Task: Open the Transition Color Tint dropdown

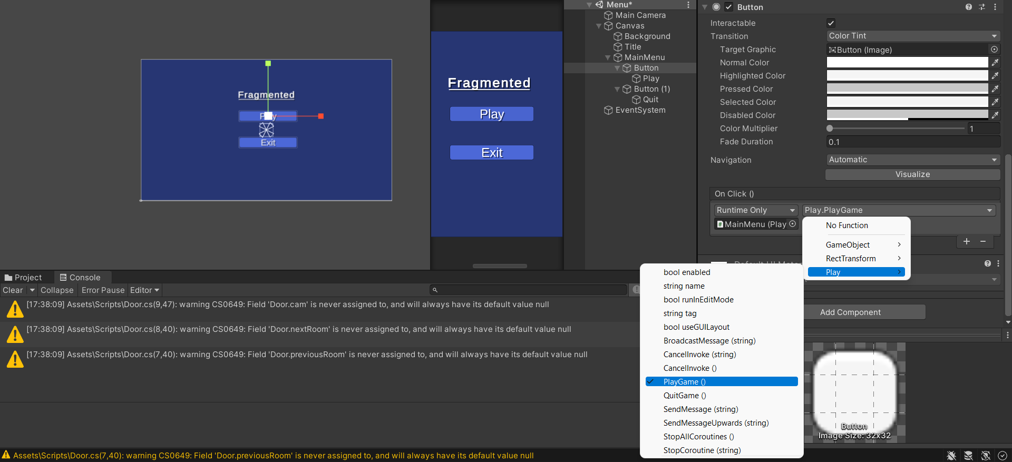Action: click(x=913, y=36)
